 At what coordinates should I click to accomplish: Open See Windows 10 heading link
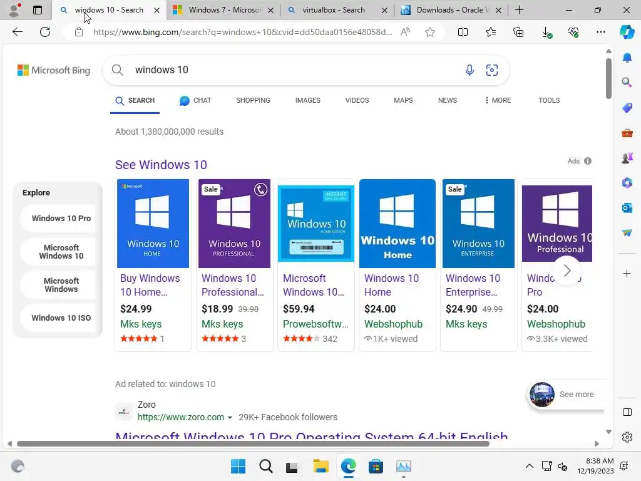[x=161, y=165]
